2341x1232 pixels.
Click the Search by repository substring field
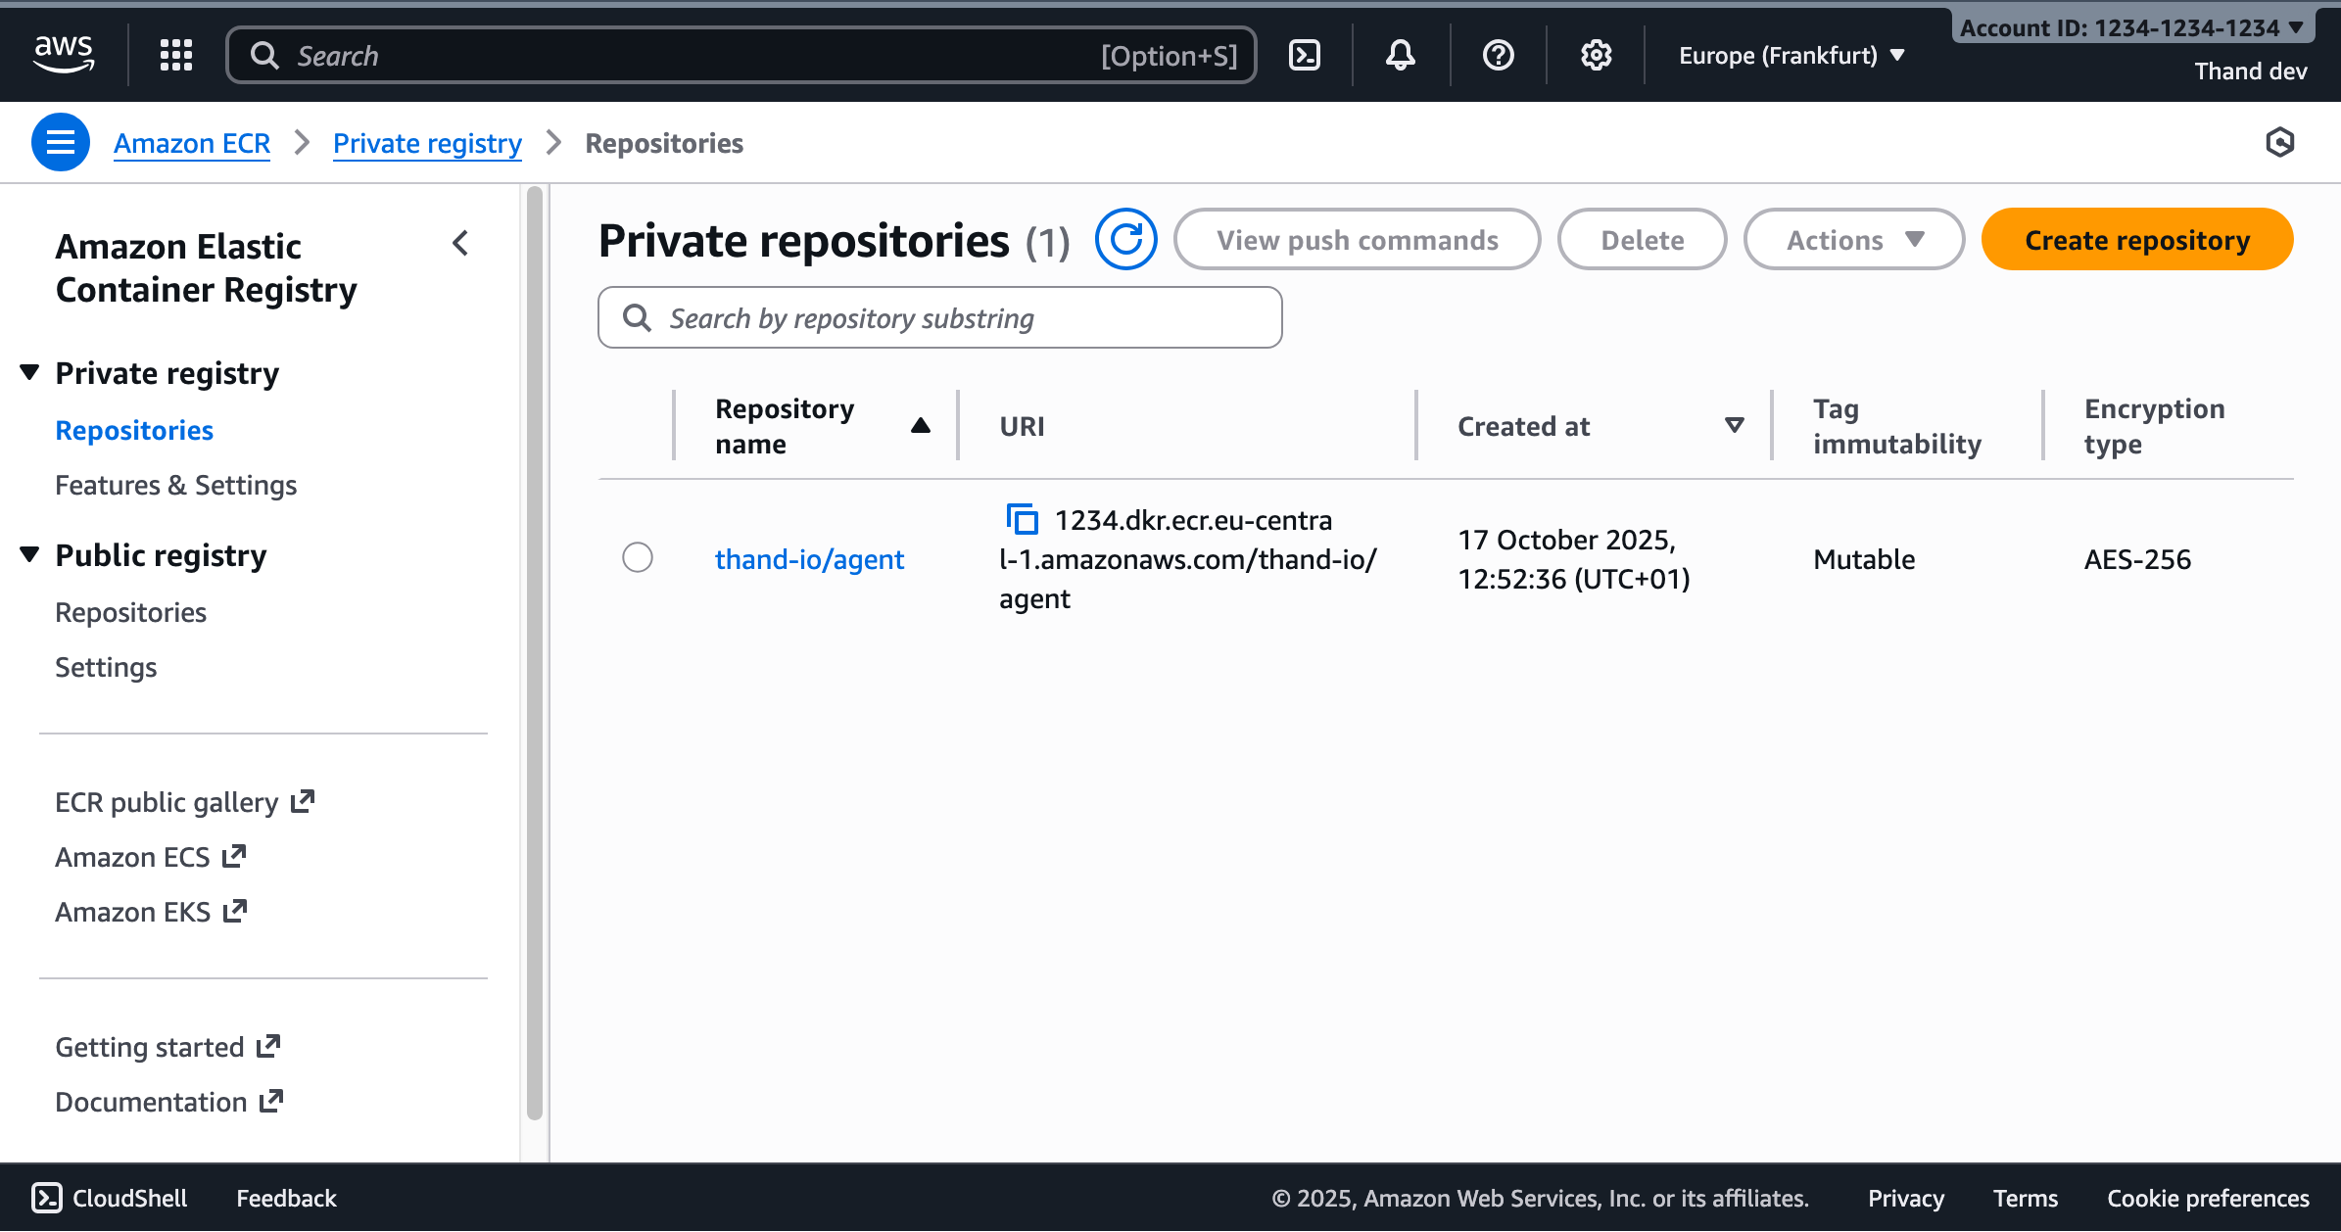939,317
